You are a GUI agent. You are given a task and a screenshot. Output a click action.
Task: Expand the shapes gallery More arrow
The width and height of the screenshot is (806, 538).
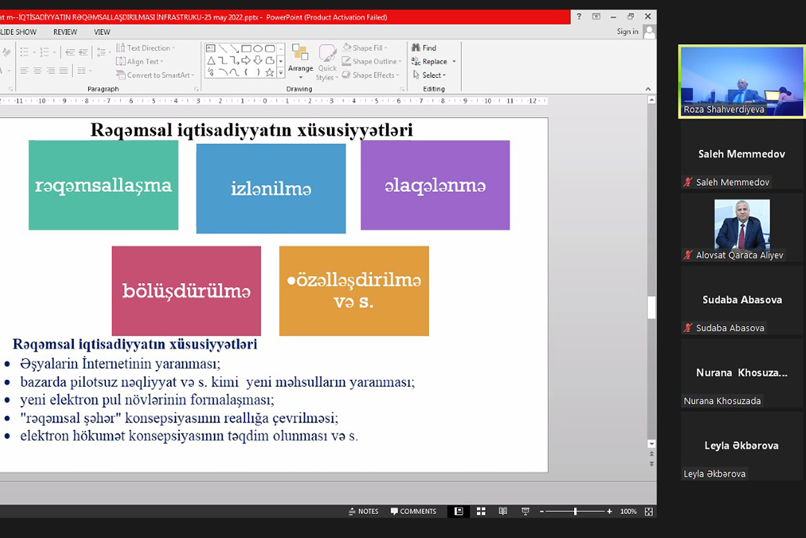coord(281,73)
